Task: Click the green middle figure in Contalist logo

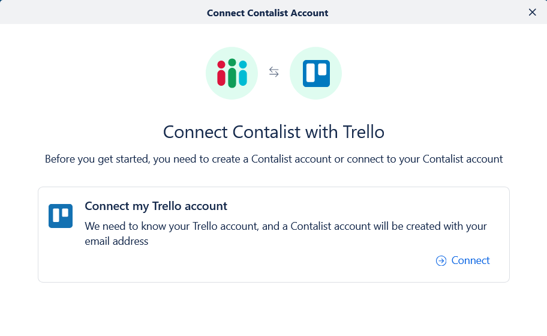Action: pyautogui.click(x=232, y=73)
